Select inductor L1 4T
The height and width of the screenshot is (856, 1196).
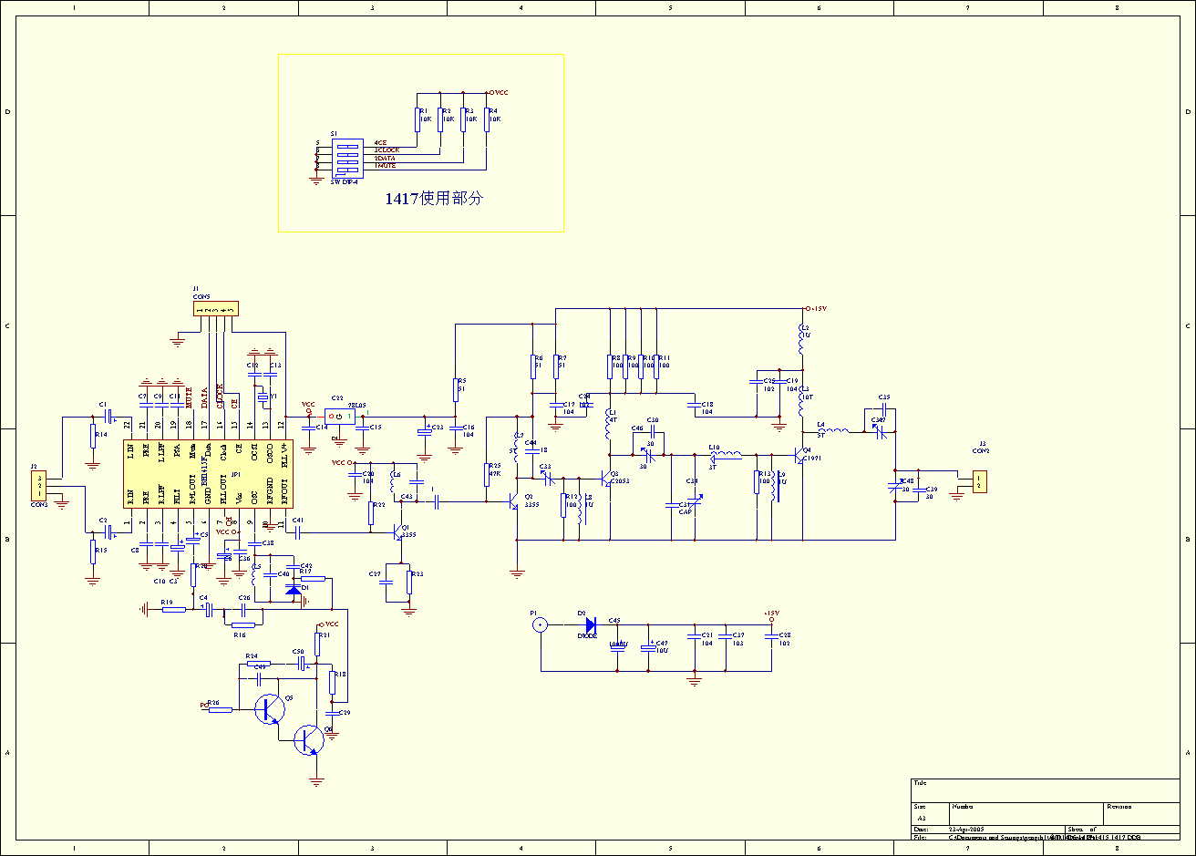point(608,426)
